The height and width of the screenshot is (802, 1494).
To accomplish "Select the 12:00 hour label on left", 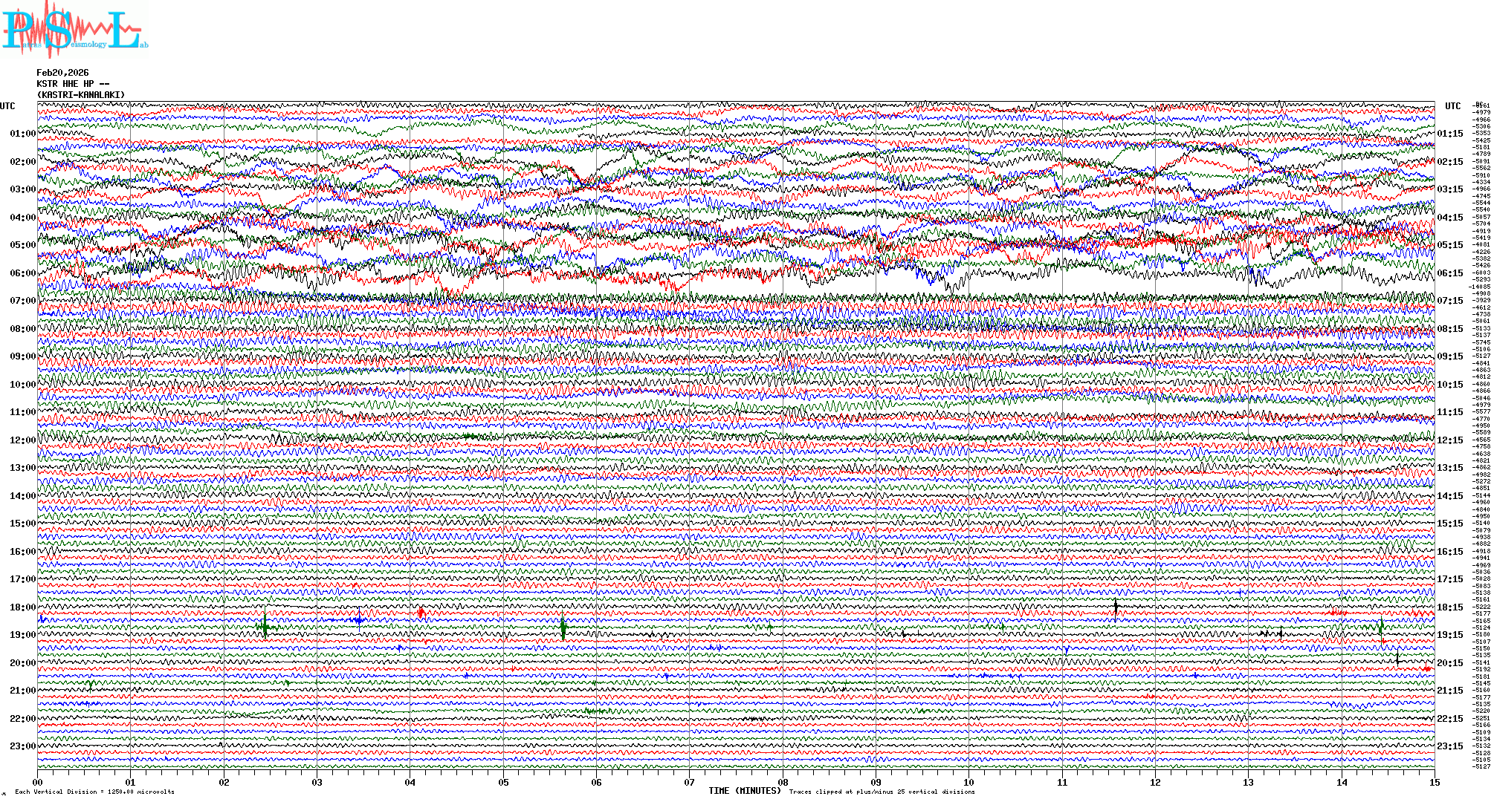I will [22, 440].
